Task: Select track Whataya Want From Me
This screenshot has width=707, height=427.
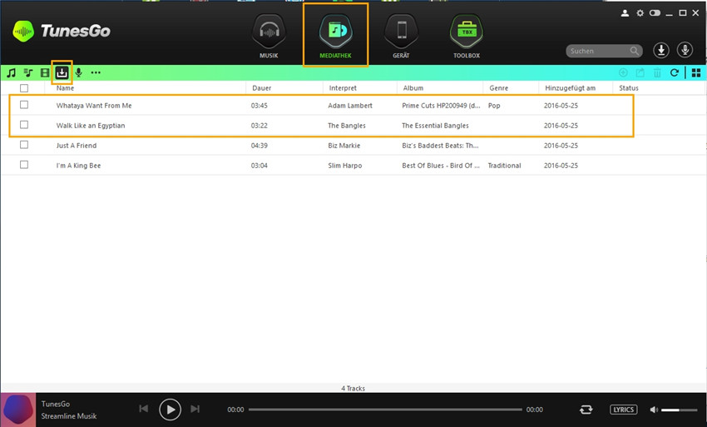Action: 94,106
